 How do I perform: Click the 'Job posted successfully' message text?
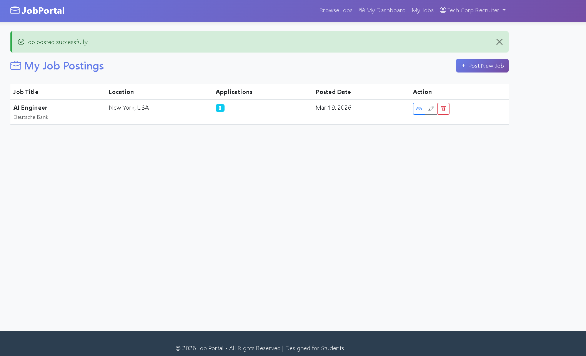(57, 42)
